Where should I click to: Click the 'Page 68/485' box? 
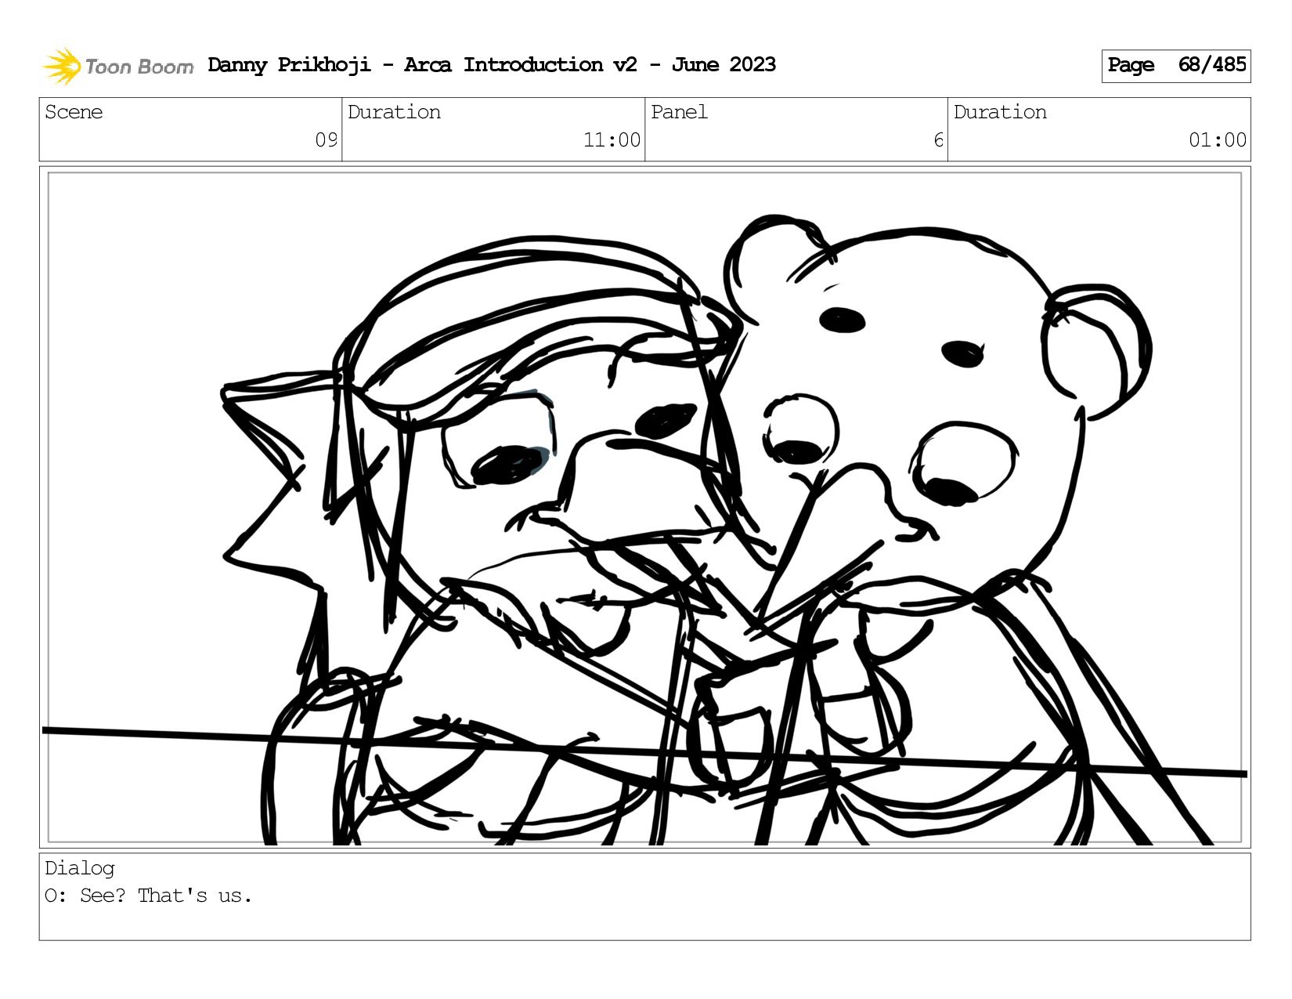click(1175, 66)
